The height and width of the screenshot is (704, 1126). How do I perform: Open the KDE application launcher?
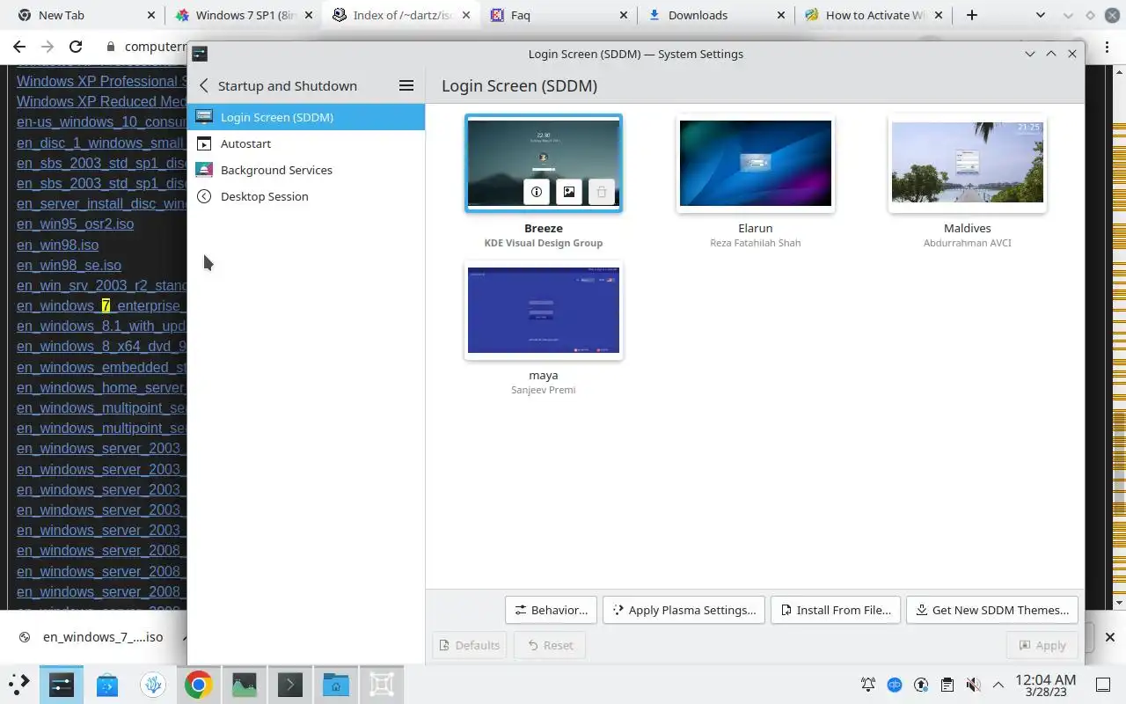[19, 684]
